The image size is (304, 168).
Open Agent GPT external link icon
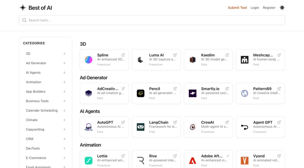point(279,123)
